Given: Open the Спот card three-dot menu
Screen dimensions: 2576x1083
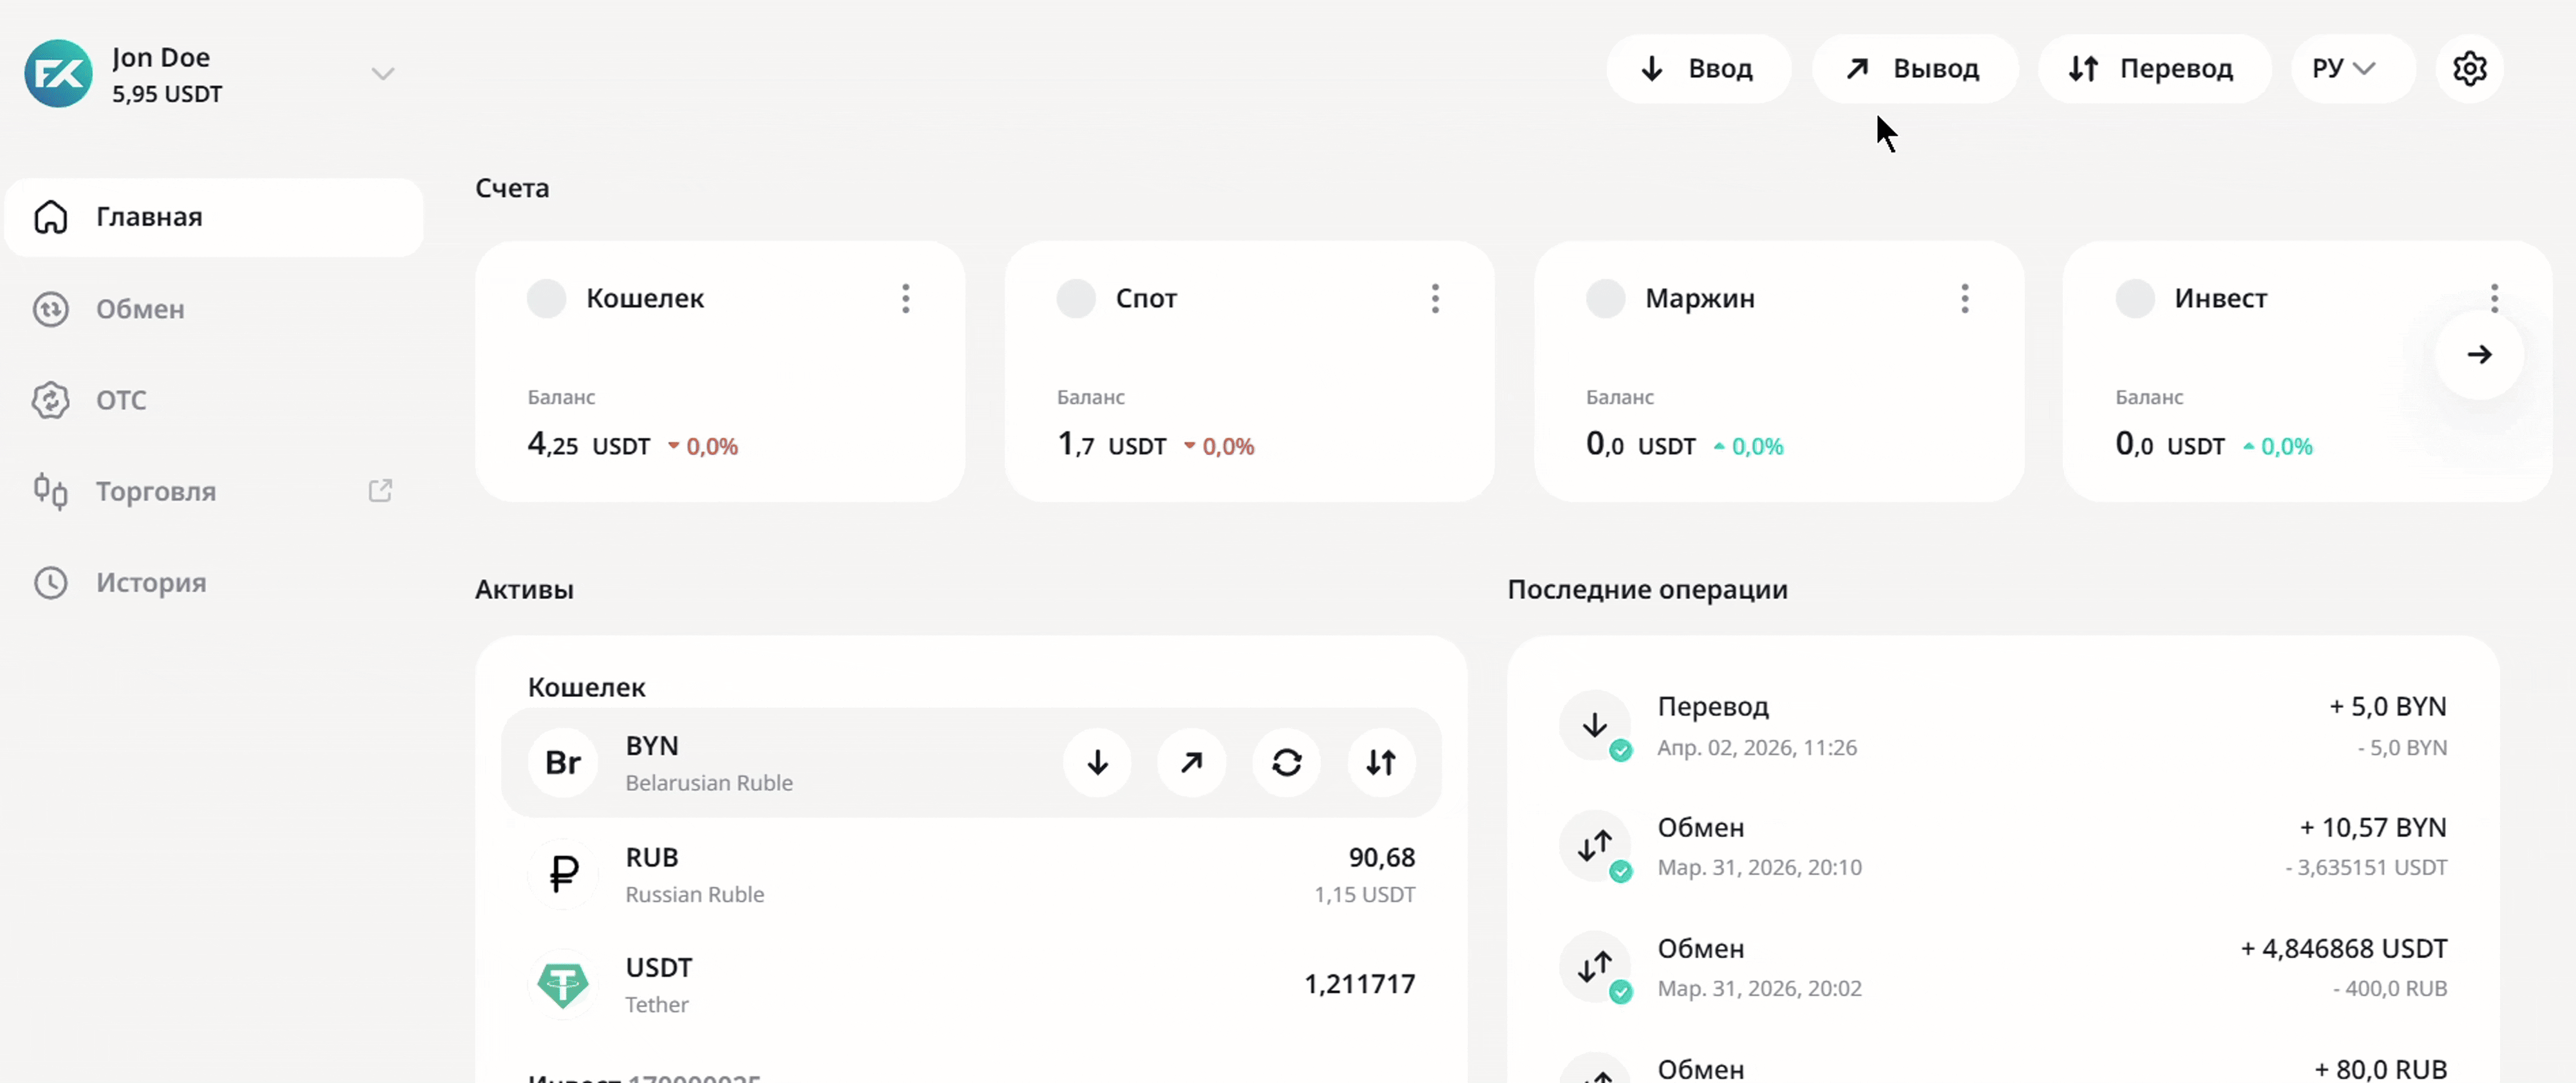Looking at the screenshot, I should point(1435,299).
